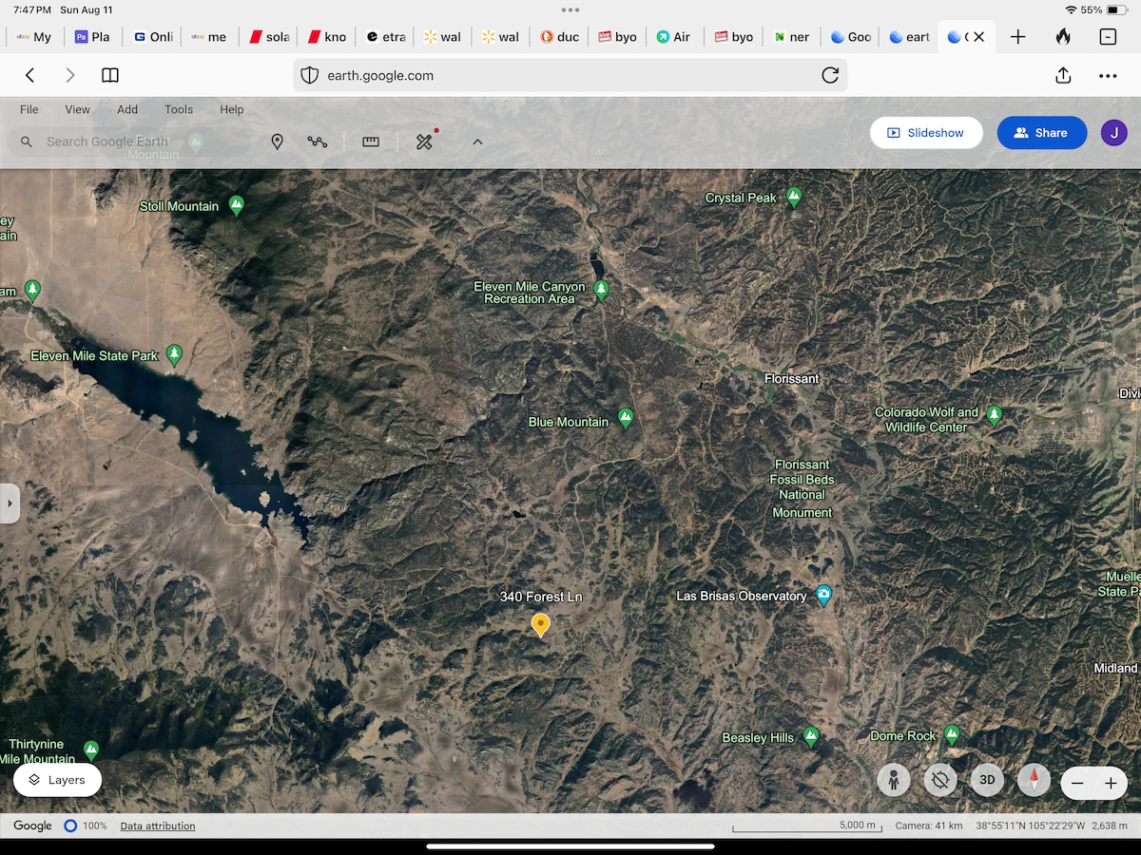Open the tab overview button
Image resolution: width=1141 pixels, height=855 pixels.
click(1108, 37)
